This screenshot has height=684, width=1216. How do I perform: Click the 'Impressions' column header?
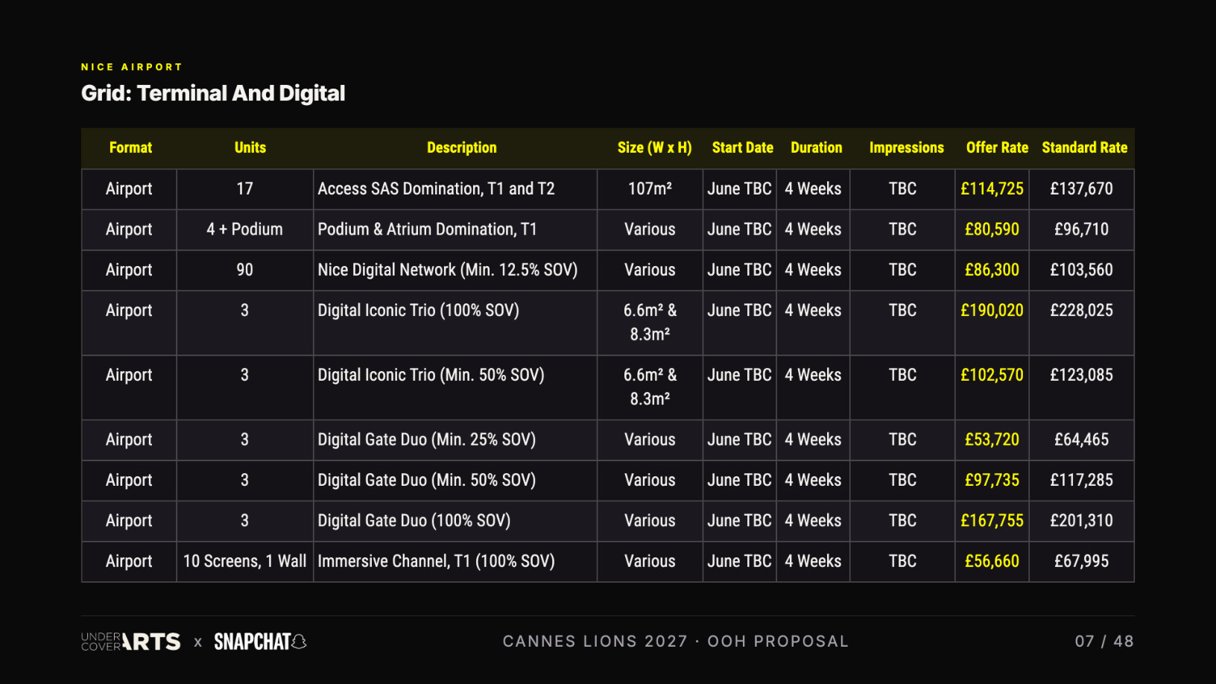click(907, 148)
